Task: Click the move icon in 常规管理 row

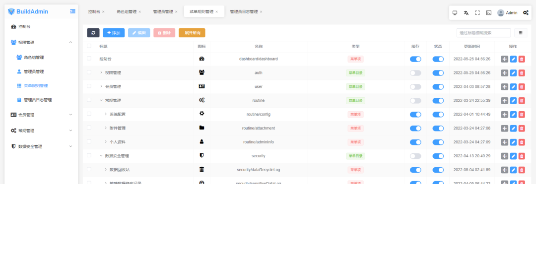Action: 505,101
